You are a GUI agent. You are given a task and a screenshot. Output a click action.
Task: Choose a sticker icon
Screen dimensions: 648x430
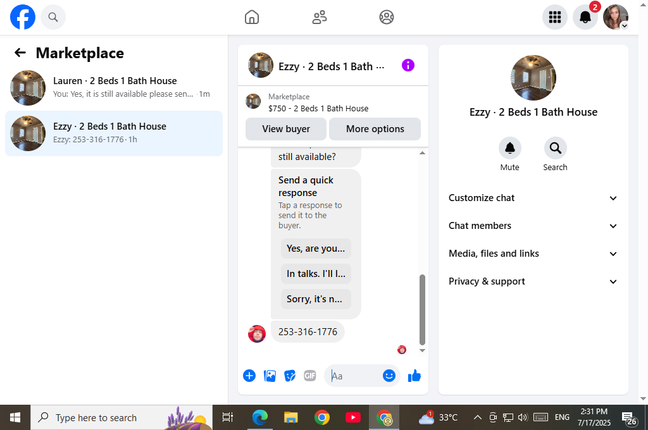(x=290, y=376)
